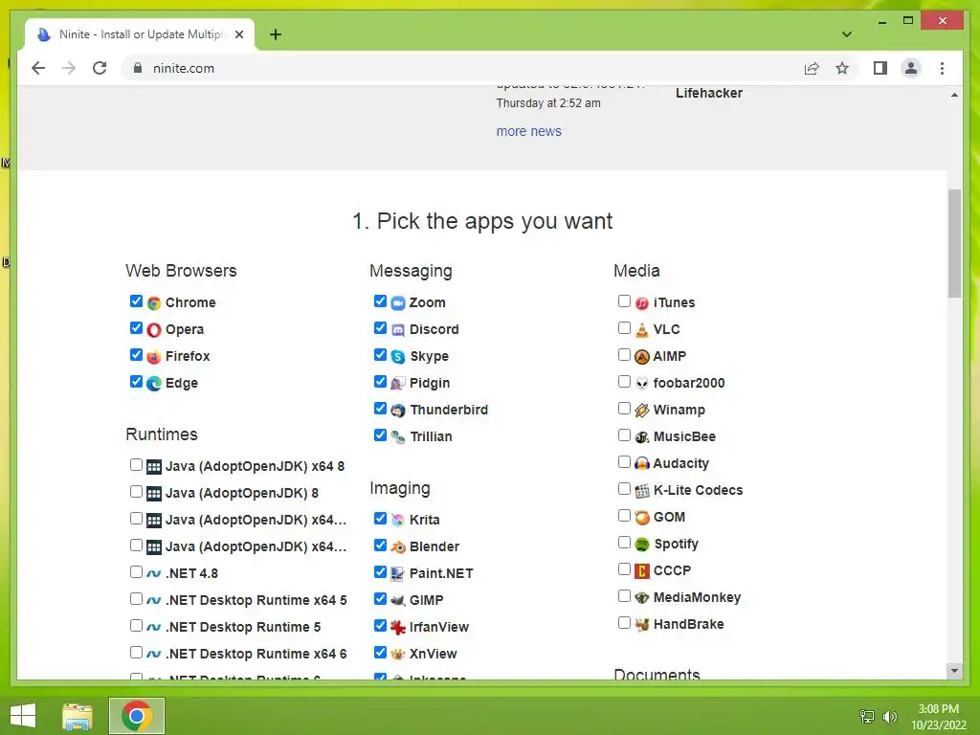Open the more news link
980x735 pixels.
tap(528, 131)
